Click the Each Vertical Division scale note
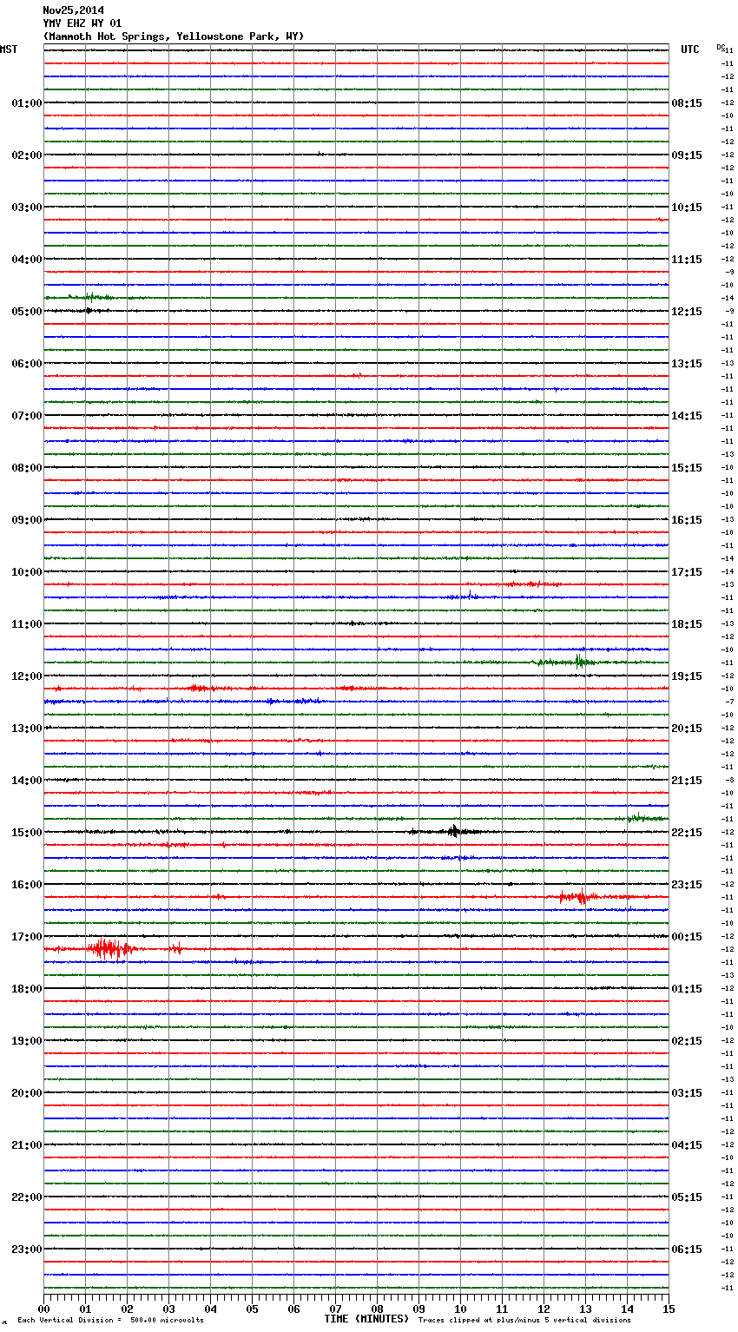The width and height of the screenshot is (738, 1332). (110, 1321)
